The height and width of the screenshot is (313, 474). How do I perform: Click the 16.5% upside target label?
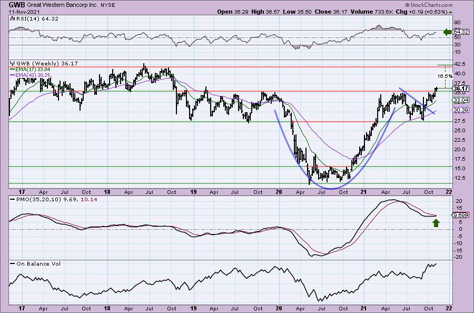445,76
